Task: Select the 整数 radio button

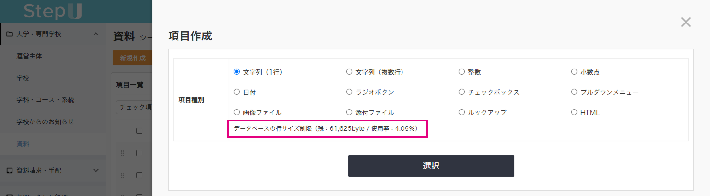Action: tap(462, 72)
